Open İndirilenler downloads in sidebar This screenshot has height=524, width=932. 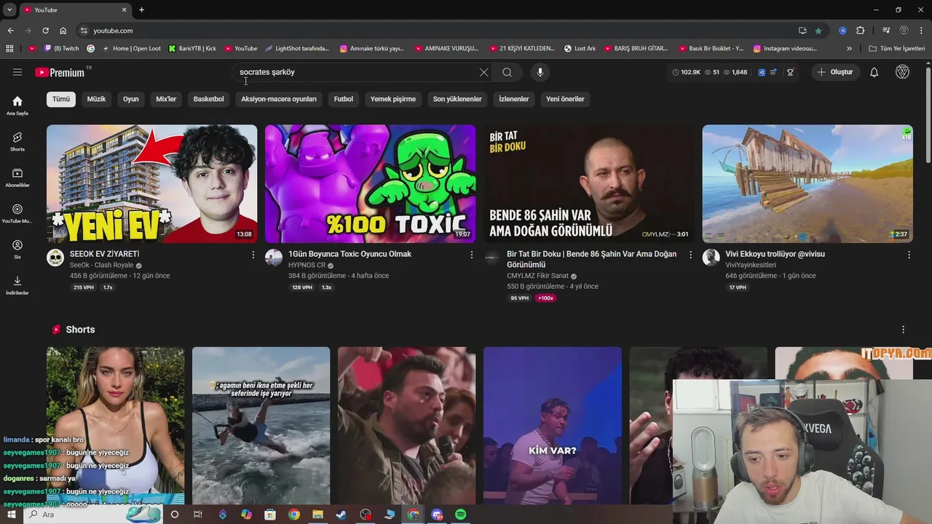(x=17, y=285)
